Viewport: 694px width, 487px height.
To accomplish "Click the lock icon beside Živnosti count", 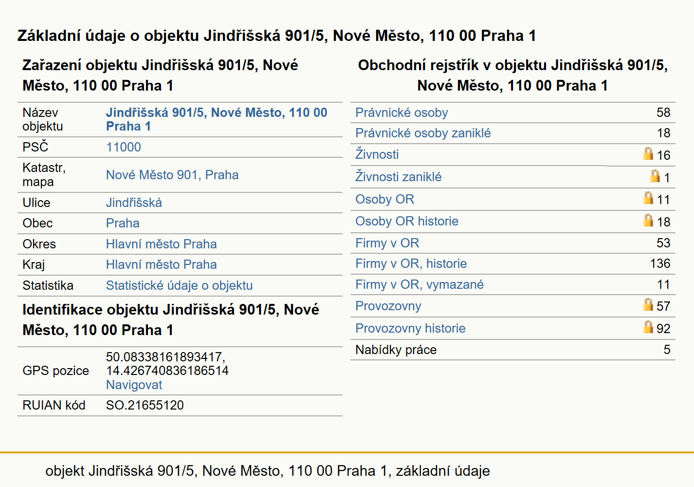I will tap(648, 154).
